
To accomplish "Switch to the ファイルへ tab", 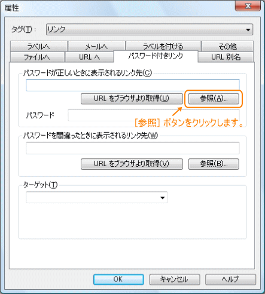I will point(37,57).
